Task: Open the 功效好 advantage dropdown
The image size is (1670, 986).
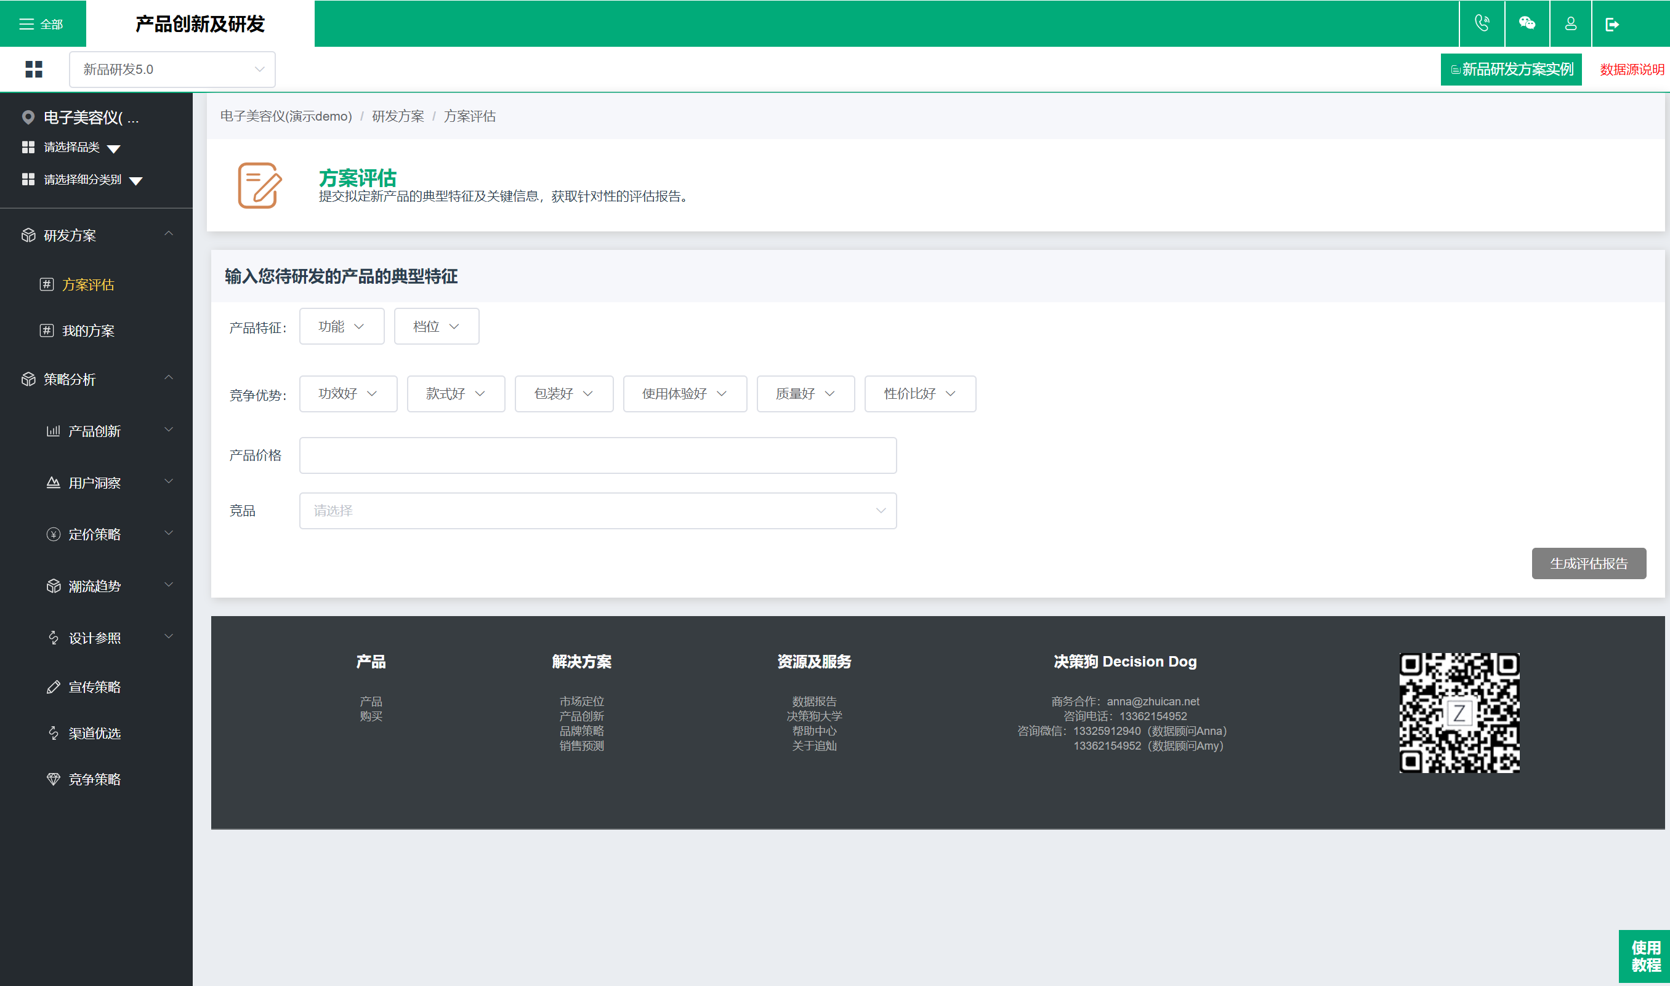Action: (348, 394)
